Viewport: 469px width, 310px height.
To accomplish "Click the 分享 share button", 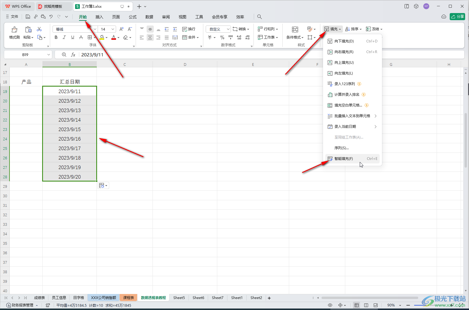I will tap(457, 17).
